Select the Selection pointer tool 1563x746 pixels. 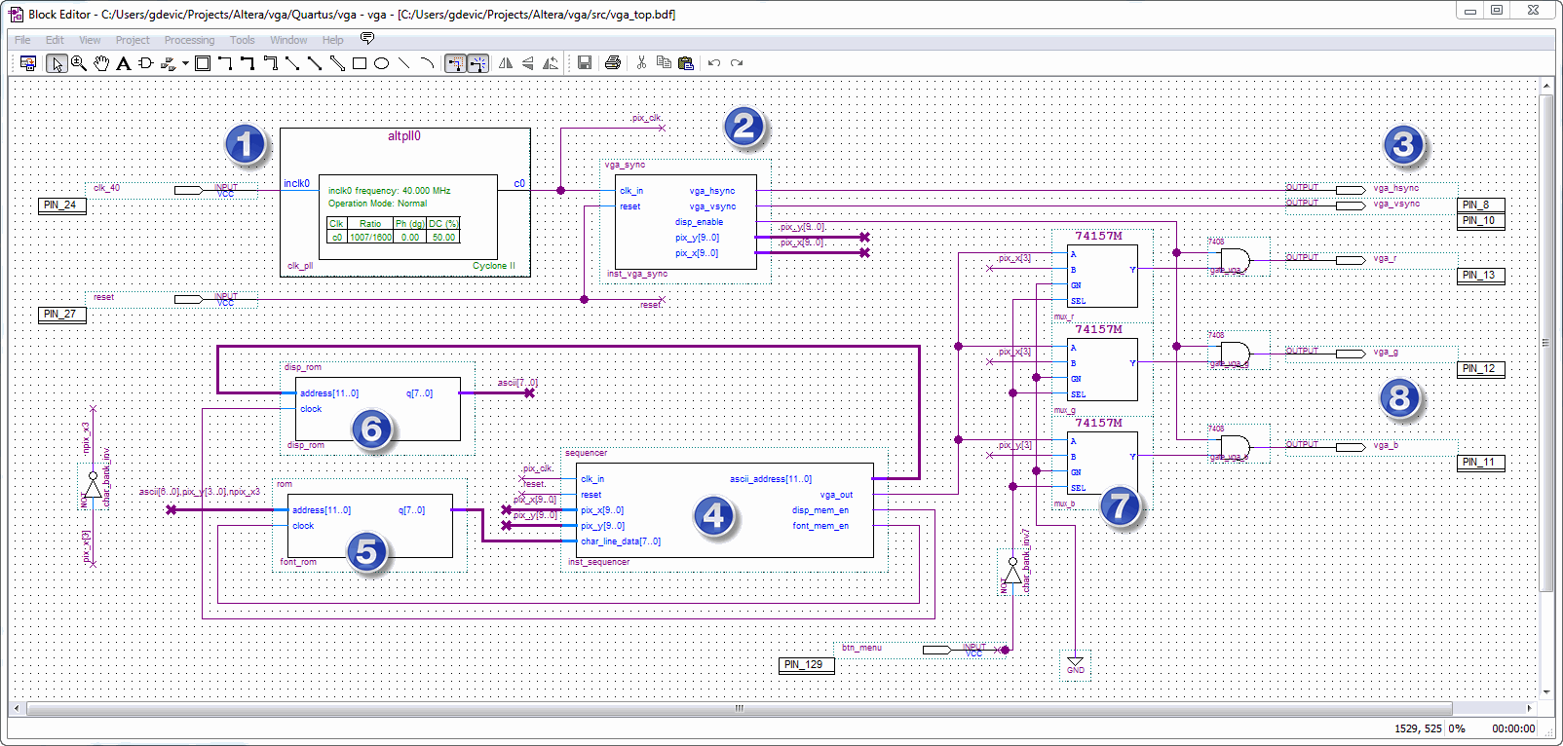[x=57, y=63]
